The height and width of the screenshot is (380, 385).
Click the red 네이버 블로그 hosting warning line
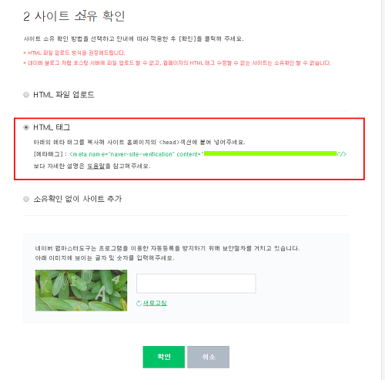coord(177,63)
